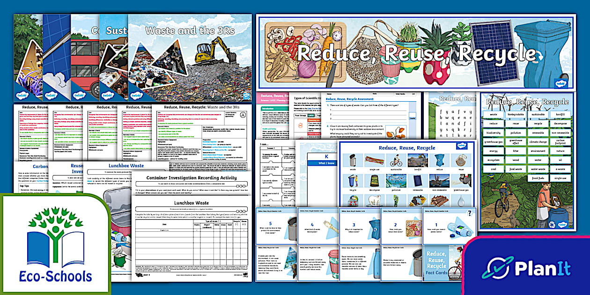Select the recycling bin icon labelled recycle

pyautogui.click(x=352, y=180)
